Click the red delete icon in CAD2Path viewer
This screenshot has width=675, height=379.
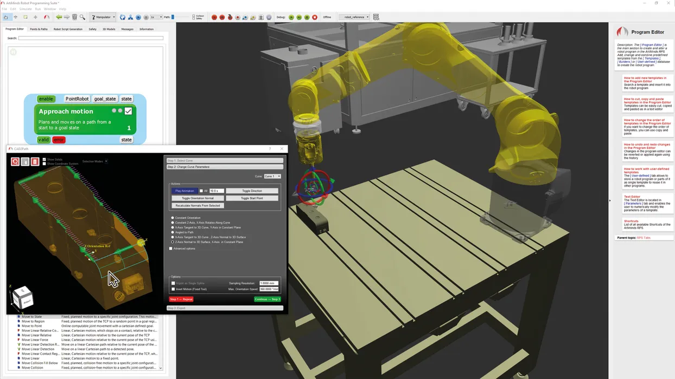pyautogui.click(x=35, y=161)
